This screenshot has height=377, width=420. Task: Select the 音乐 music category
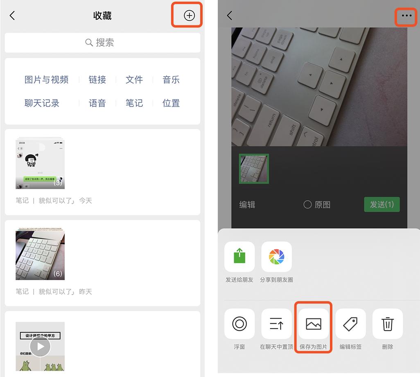pyautogui.click(x=171, y=80)
